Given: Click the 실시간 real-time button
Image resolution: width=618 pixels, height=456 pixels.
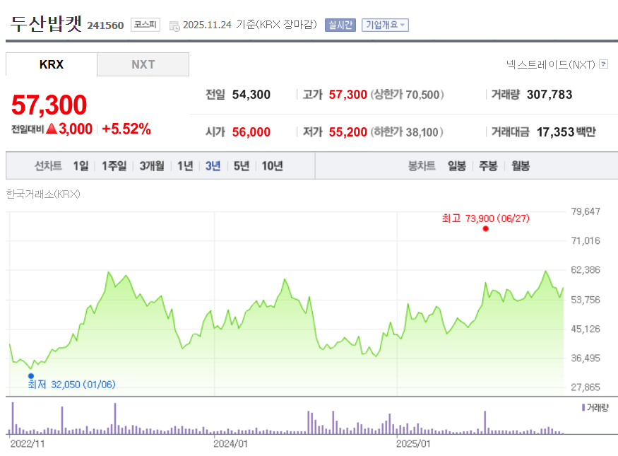Looking at the screenshot, I should 340,25.
